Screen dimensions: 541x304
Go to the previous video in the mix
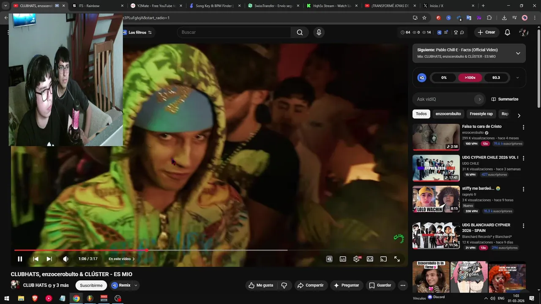[x=36, y=259]
